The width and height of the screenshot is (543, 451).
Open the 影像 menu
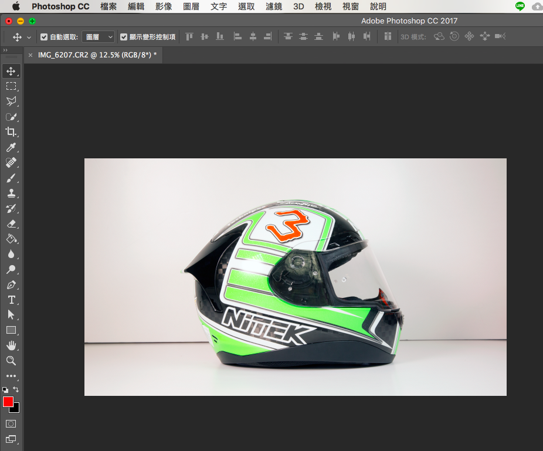[164, 6]
